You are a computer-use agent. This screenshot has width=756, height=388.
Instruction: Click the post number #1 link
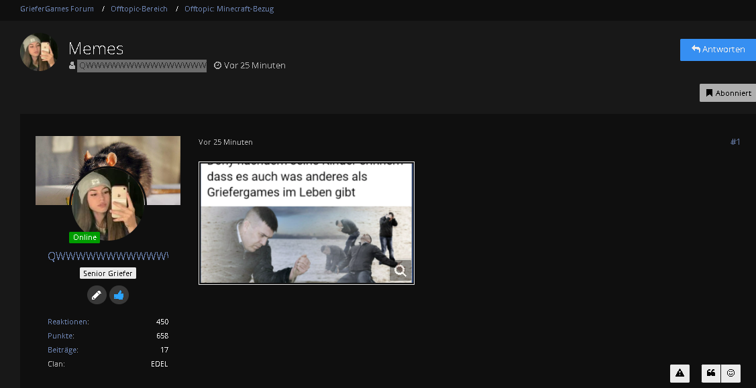click(x=735, y=141)
